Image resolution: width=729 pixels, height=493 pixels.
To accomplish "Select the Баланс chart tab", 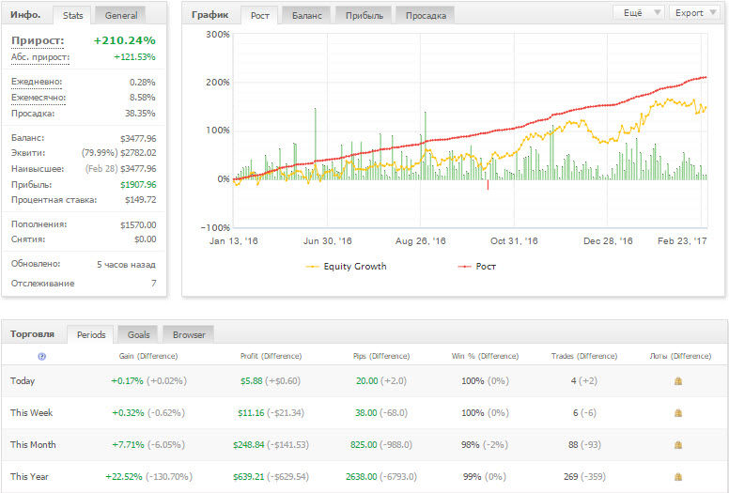I will 307,15.
